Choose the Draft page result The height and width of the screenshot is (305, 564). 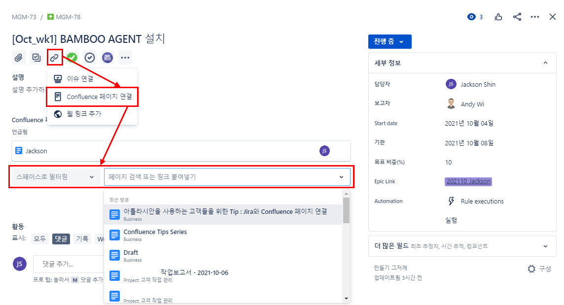click(x=223, y=256)
